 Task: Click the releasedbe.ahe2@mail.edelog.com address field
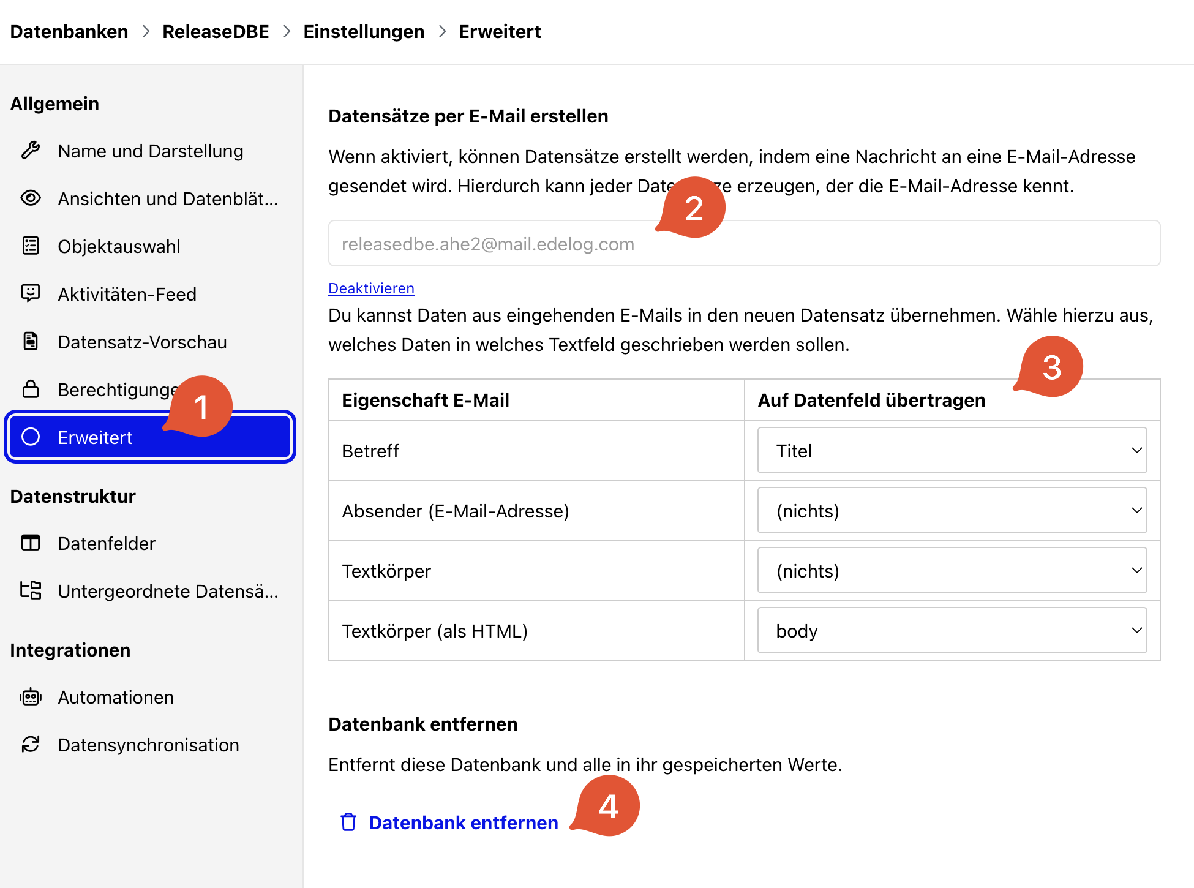(744, 243)
